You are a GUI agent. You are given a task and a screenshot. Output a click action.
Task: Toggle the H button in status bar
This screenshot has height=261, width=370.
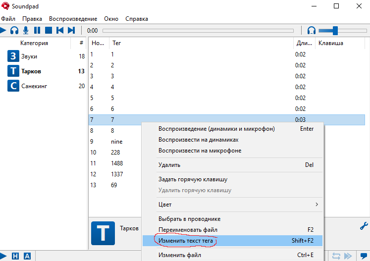(x=15, y=256)
